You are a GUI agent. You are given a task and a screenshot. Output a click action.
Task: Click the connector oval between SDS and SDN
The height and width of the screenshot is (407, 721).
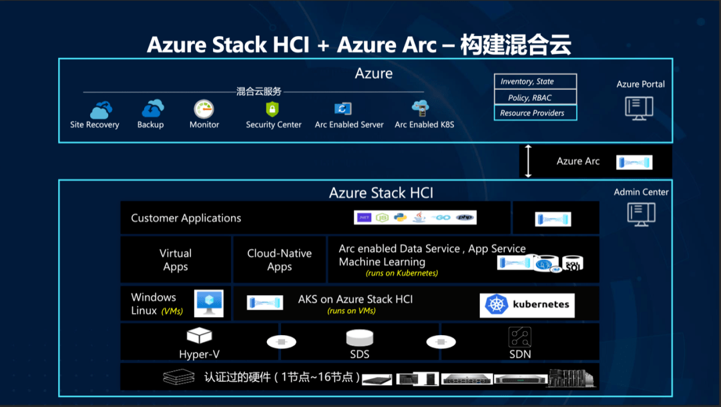441,342
